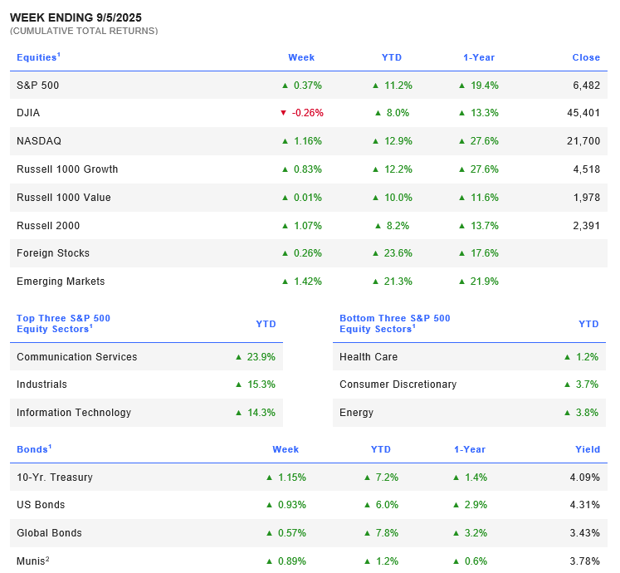
Task: Click Russell 2000 weekly return "1.07%"
Action: coord(308,226)
